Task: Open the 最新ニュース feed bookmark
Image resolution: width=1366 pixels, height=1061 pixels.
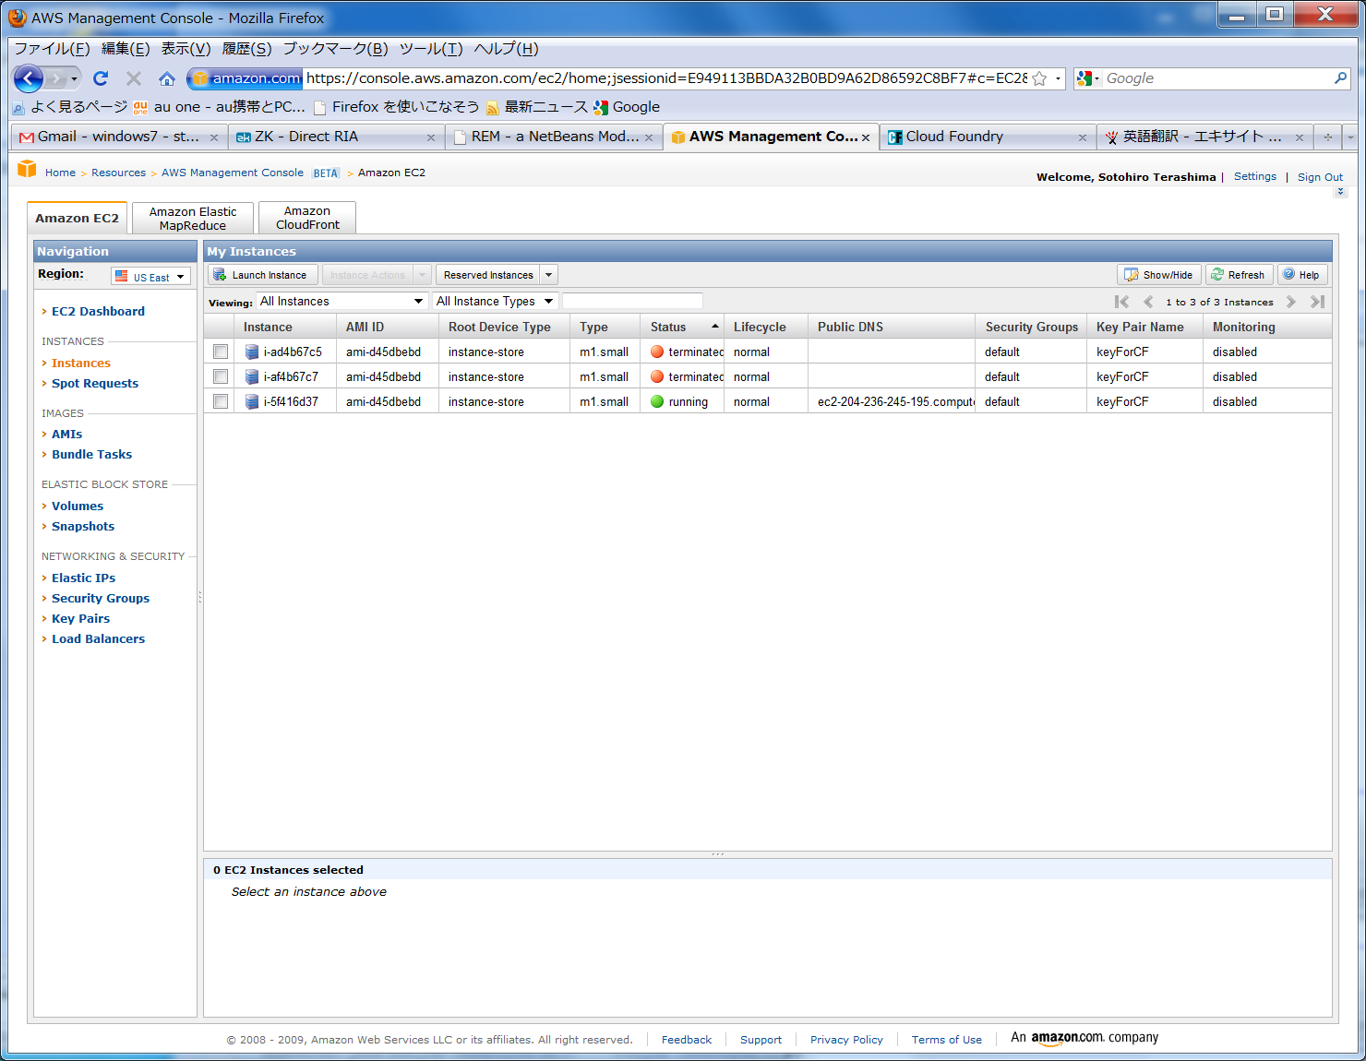Action: tap(537, 107)
